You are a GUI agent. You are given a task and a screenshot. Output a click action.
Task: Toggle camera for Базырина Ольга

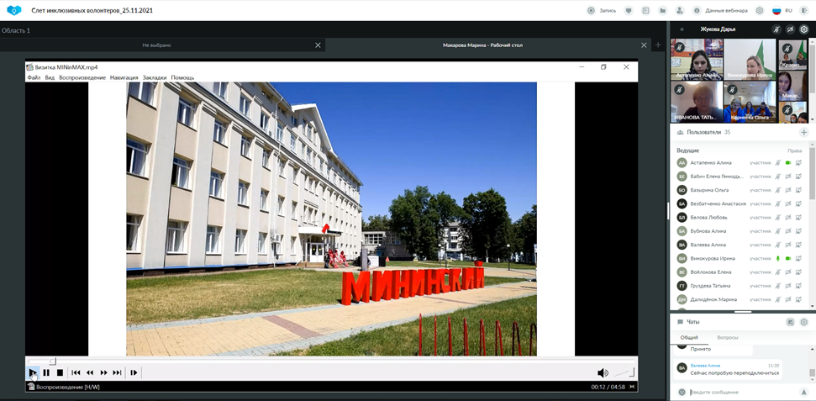tap(788, 190)
